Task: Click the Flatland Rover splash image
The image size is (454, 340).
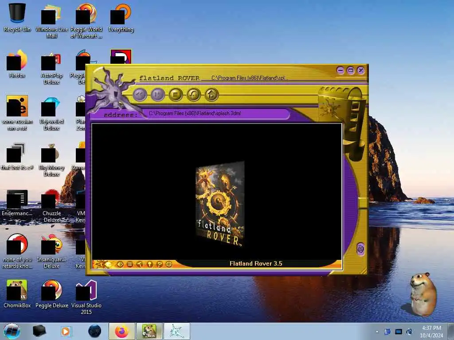Action: pos(220,204)
